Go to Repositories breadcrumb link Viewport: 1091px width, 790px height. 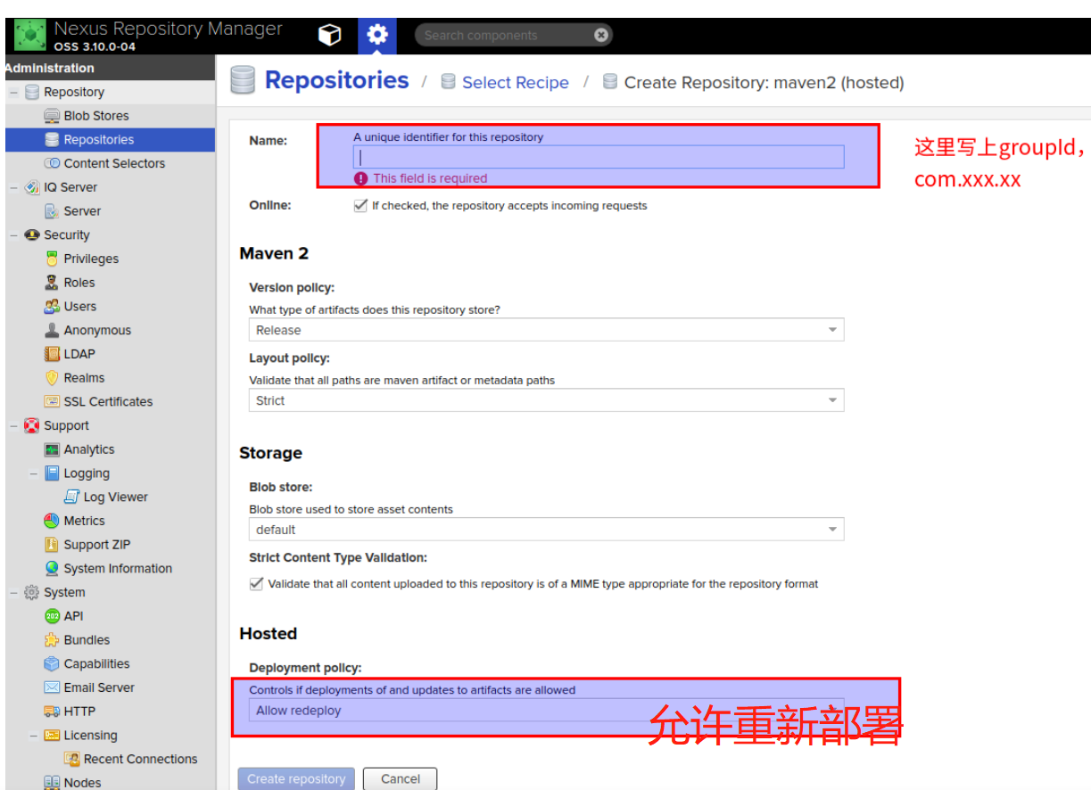pyautogui.click(x=336, y=80)
